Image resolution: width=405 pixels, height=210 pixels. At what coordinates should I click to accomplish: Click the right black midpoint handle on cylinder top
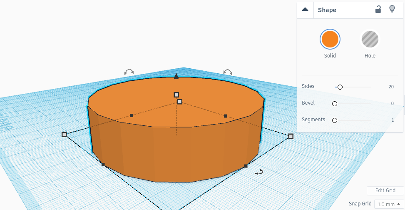[x=226, y=116]
